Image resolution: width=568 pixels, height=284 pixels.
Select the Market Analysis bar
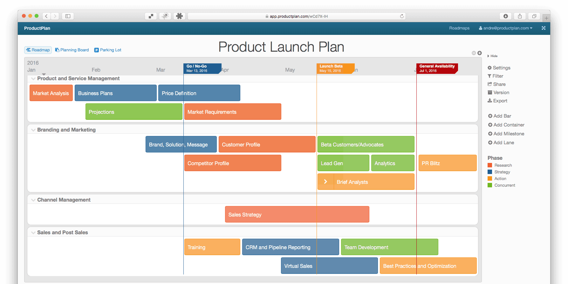pyautogui.click(x=51, y=93)
